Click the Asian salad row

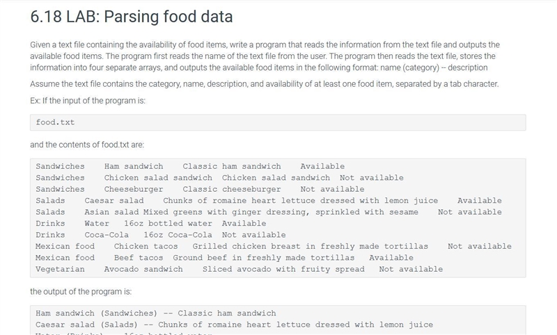[x=269, y=212]
